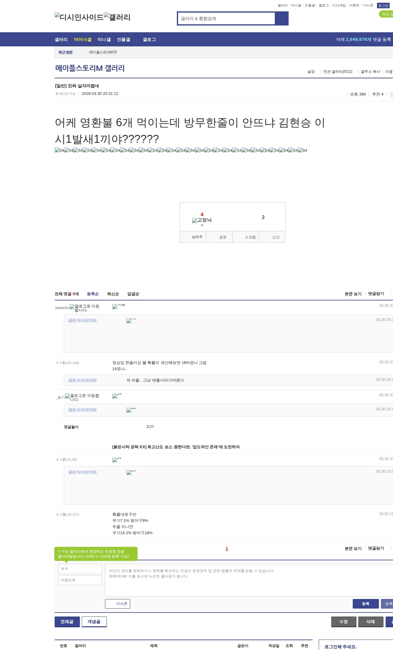Click commenter ㅇㅇ3(118.127)

click(x=68, y=515)
